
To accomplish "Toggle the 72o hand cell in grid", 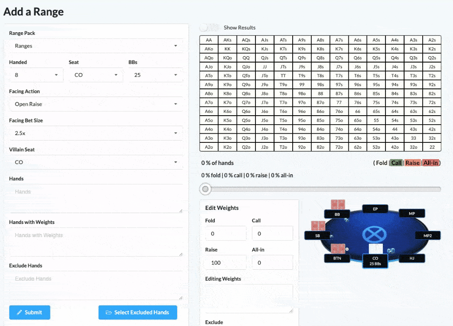I will click(x=339, y=147).
